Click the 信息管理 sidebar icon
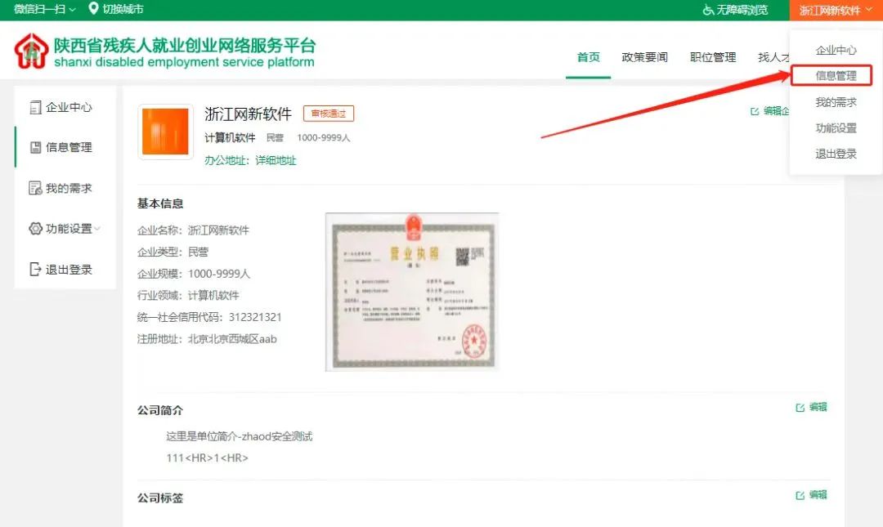 (x=36, y=148)
